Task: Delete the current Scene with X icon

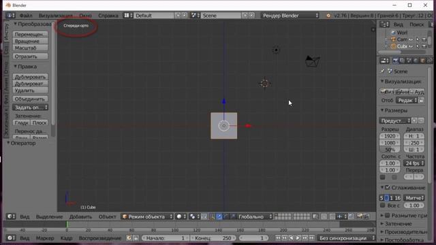Action: point(251,16)
